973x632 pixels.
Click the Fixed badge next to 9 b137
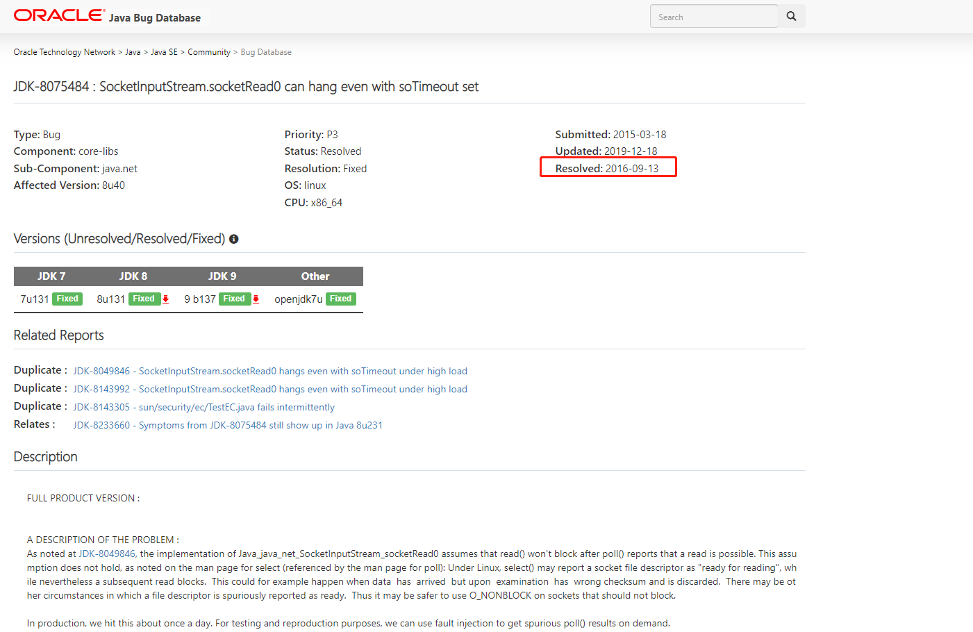coord(235,298)
